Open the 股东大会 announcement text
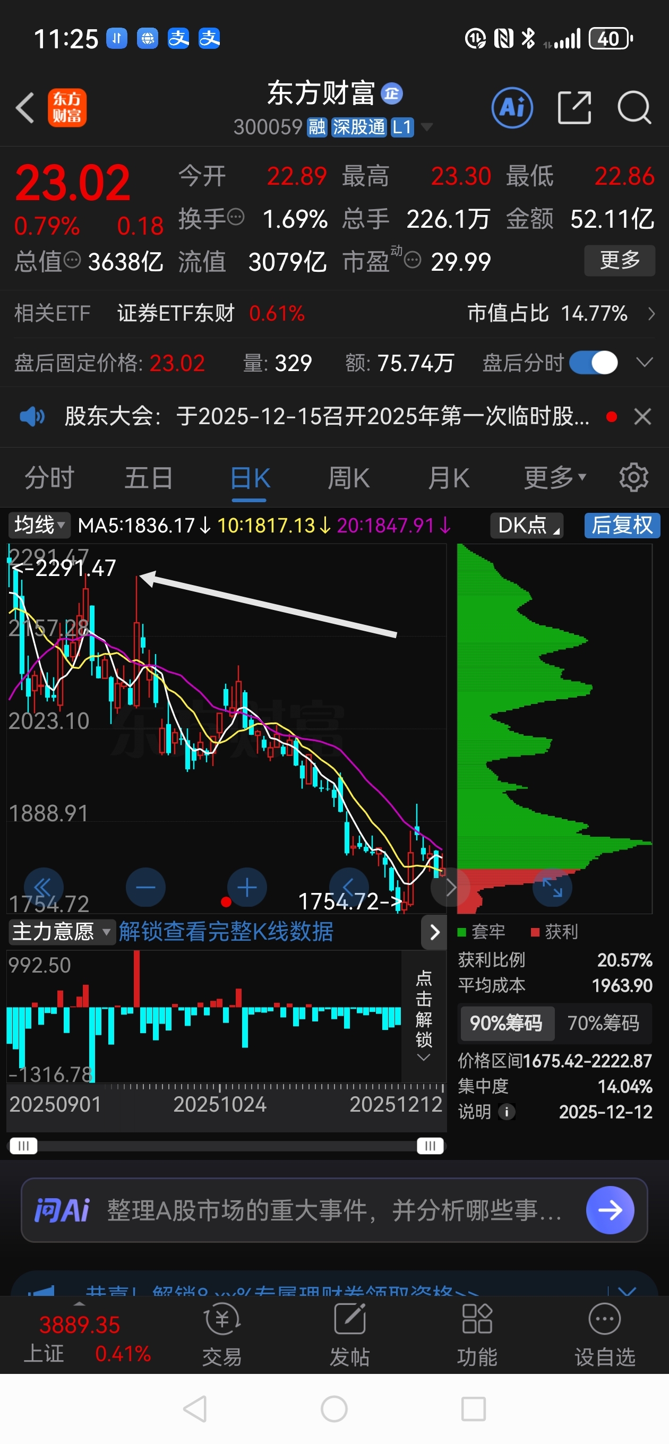Screen dimensions: 669x1444 [x=327, y=417]
